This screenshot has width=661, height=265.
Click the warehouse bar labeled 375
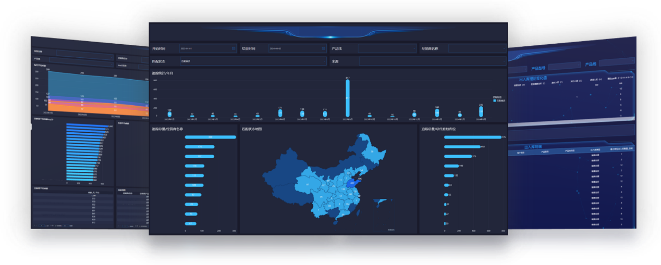457,156
